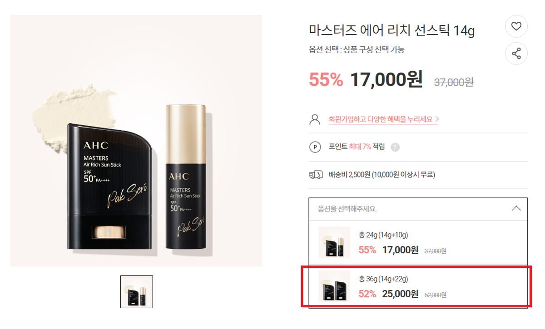Click the small product thumbnail below image
This screenshot has width=545, height=329.
[137, 292]
